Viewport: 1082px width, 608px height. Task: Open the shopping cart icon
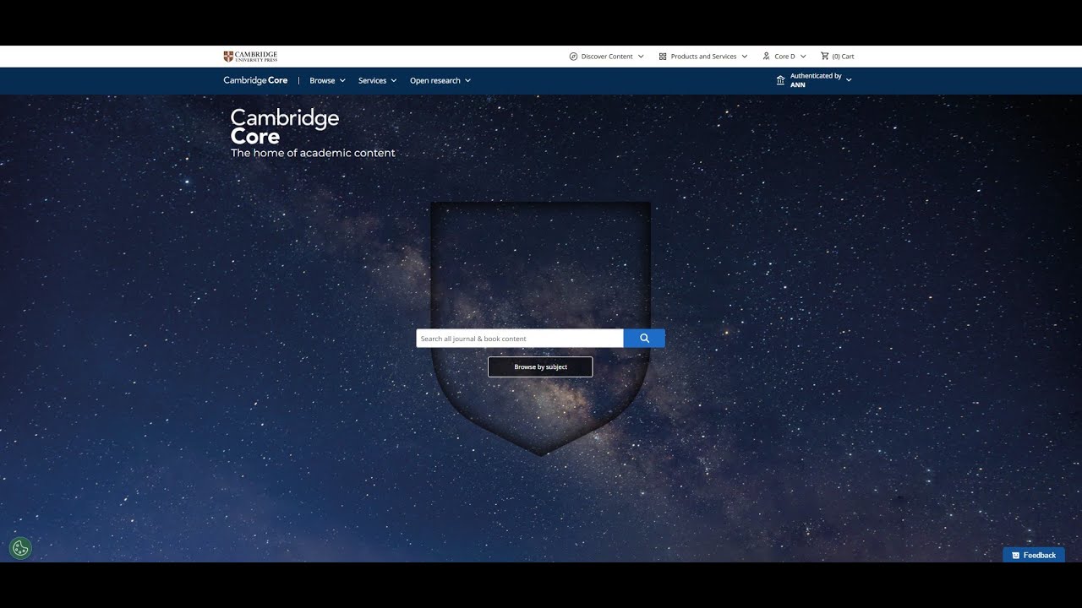click(x=824, y=57)
